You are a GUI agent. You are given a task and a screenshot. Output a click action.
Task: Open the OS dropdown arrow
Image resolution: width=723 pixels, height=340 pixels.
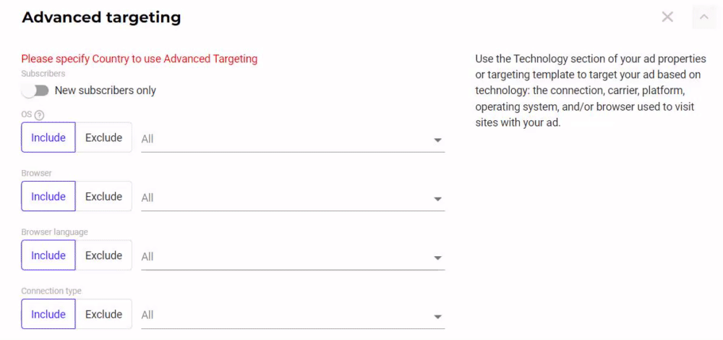point(437,140)
